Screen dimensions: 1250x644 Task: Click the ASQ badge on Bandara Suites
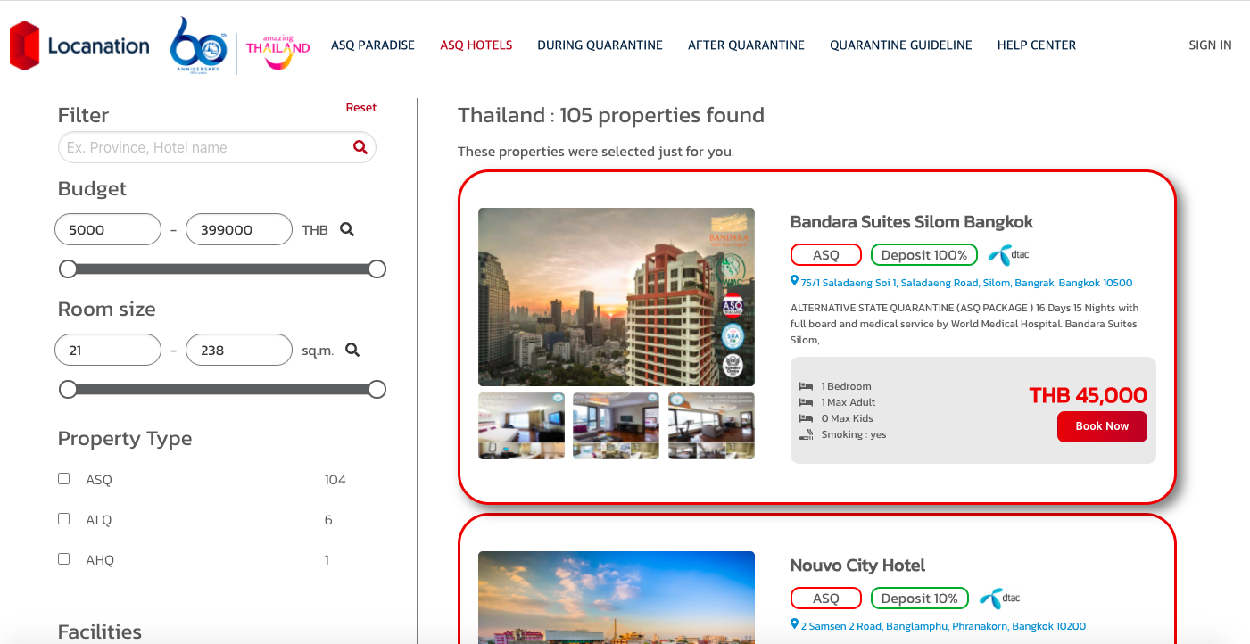pos(826,255)
